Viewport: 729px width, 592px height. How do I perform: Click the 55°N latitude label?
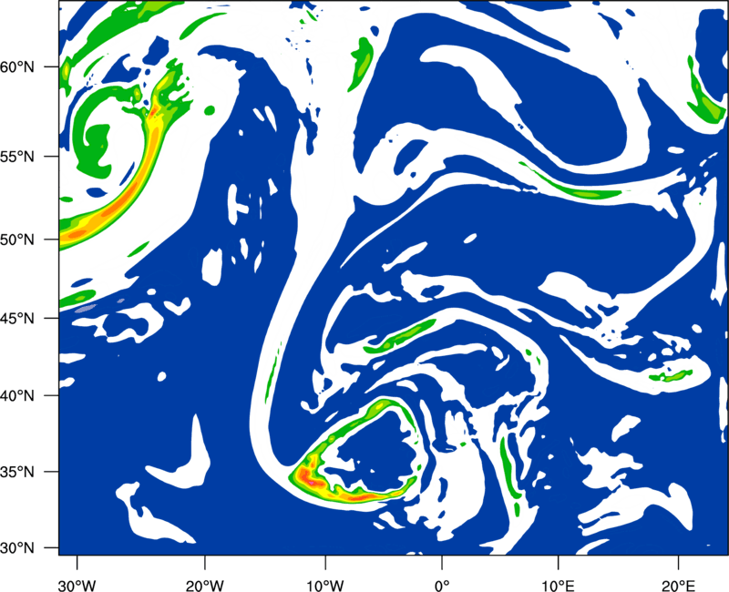[x=17, y=157]
